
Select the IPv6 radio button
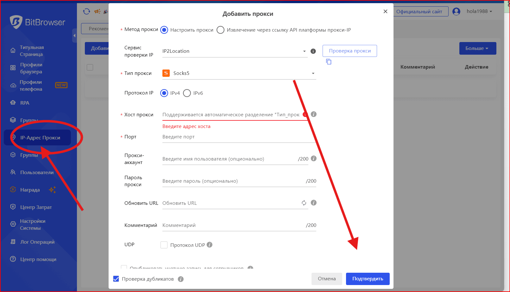[187, 93]
